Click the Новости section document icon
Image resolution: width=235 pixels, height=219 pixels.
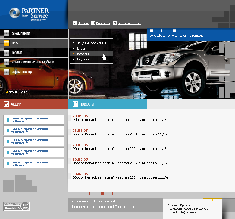click(75, 104)
